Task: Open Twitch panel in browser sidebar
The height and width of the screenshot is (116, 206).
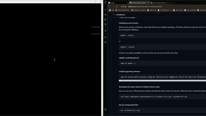Action: (105, 19)
